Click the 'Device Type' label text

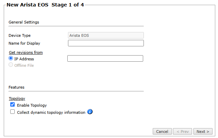(19, 35)
